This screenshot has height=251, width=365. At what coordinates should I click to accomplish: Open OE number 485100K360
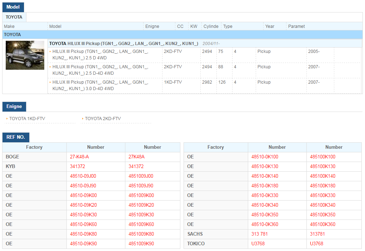322,225
